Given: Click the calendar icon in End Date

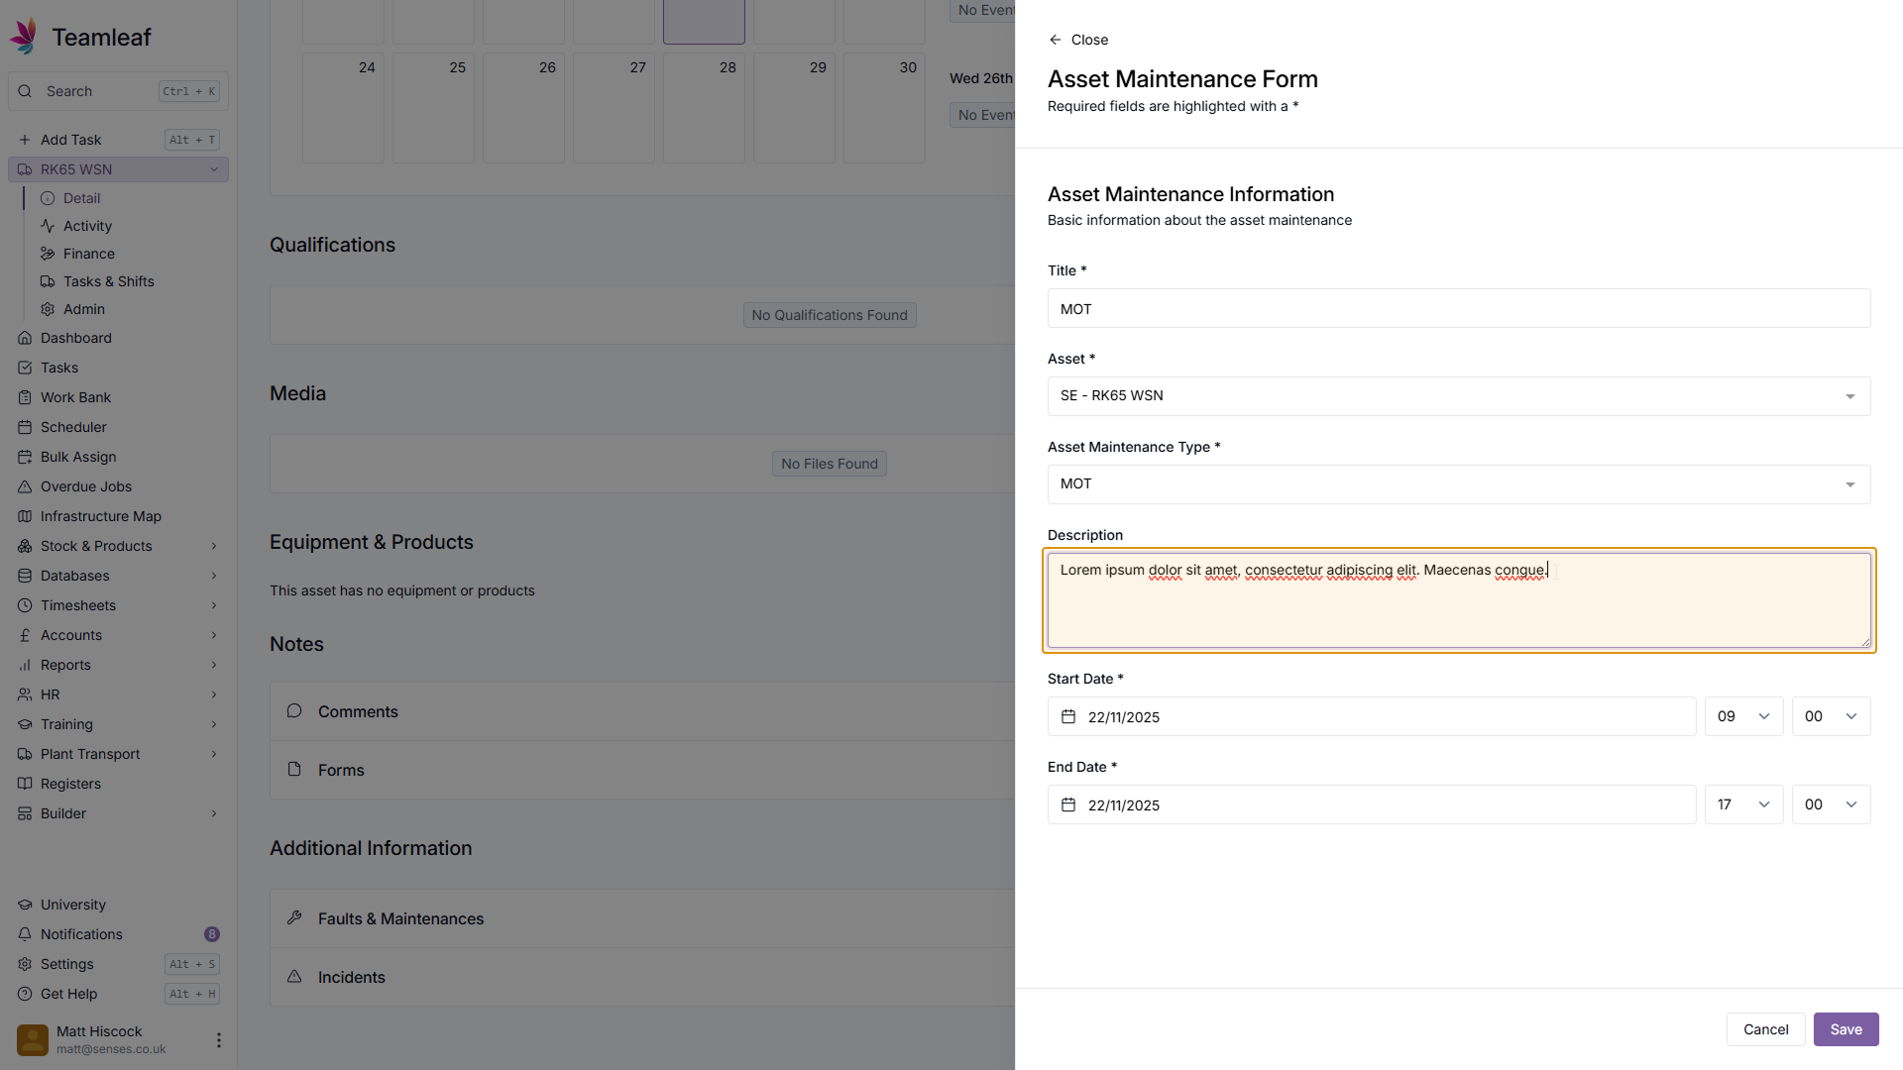Looking at the screenshot, I should 1068,804.
